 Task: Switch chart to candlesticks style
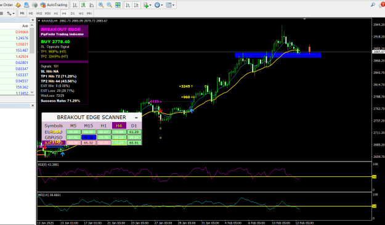84,5
